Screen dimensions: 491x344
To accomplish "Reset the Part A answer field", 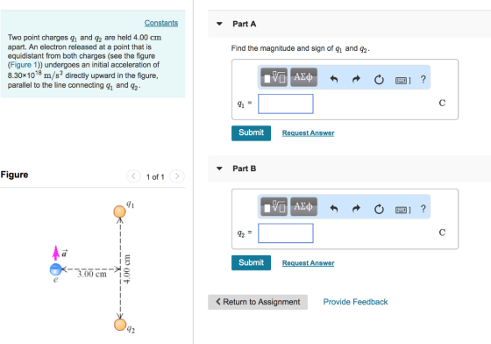I will pos(379,80).
